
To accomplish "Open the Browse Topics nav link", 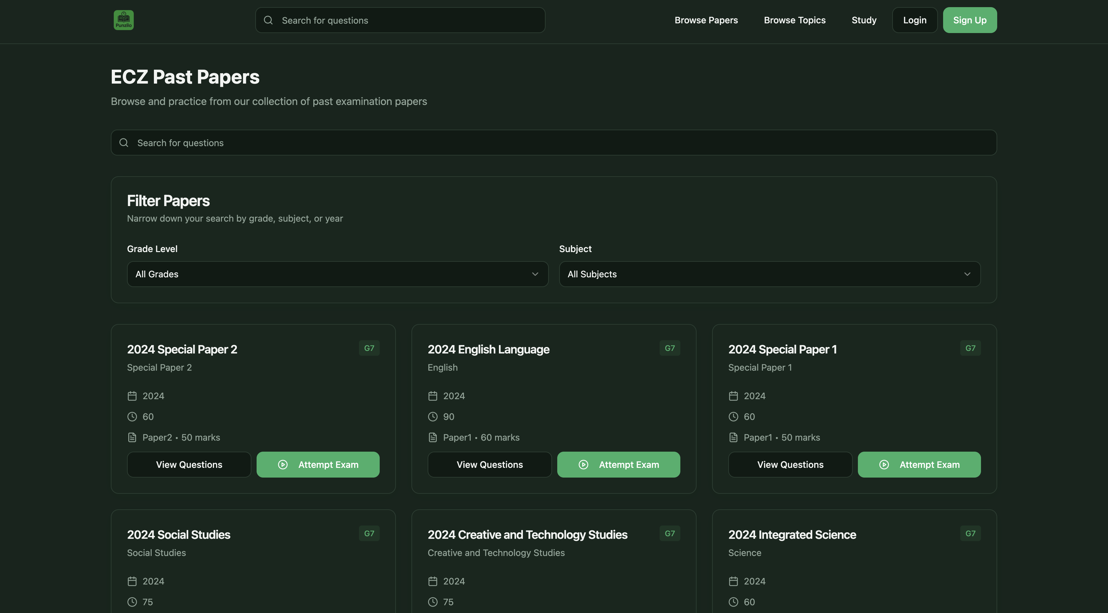I will pos(794,20).
